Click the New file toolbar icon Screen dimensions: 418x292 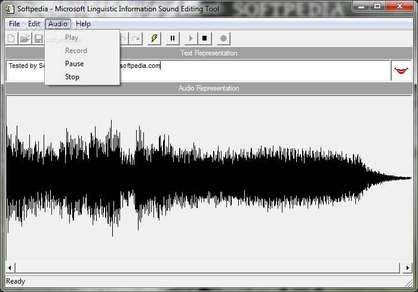point(11,39)
